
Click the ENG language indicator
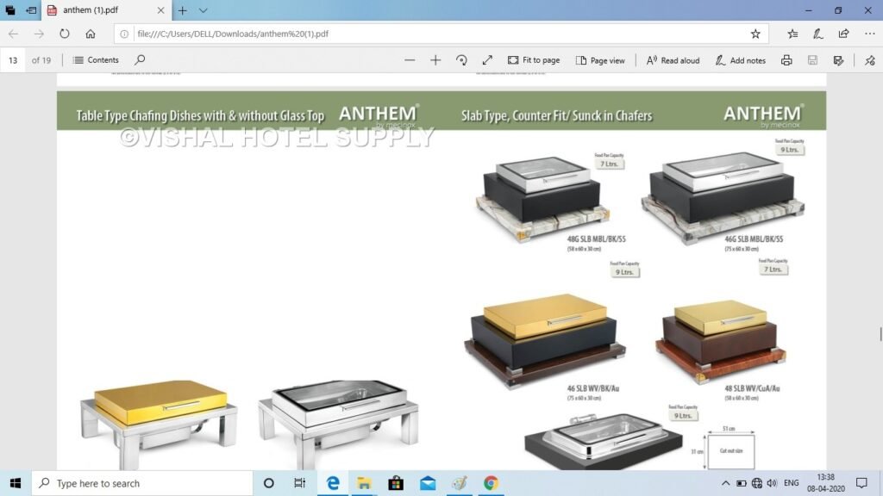(x=792, y=483)
